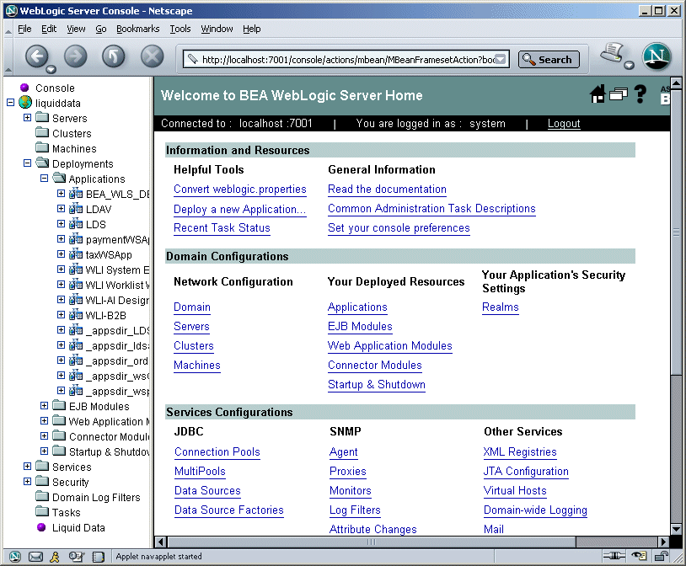Viewport: 686px width, 566px height.
Task: Collapse the Applications tree node
Action: click(x=44, y=179)
